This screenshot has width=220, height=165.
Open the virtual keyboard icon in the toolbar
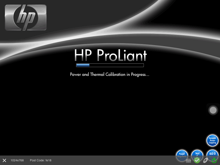point(188,160)
